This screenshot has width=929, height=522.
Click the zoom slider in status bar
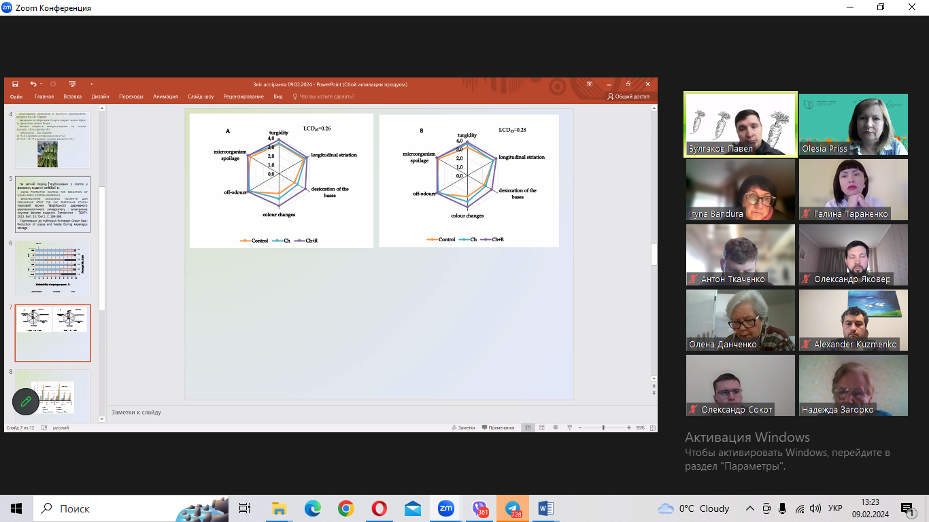pyautogui.click(x=603, y=428)
